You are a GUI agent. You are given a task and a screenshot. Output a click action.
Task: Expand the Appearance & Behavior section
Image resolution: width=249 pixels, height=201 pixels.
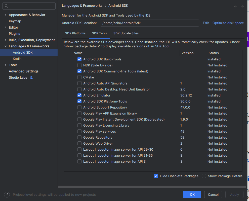pyautogui.click(x=6, y=15)
